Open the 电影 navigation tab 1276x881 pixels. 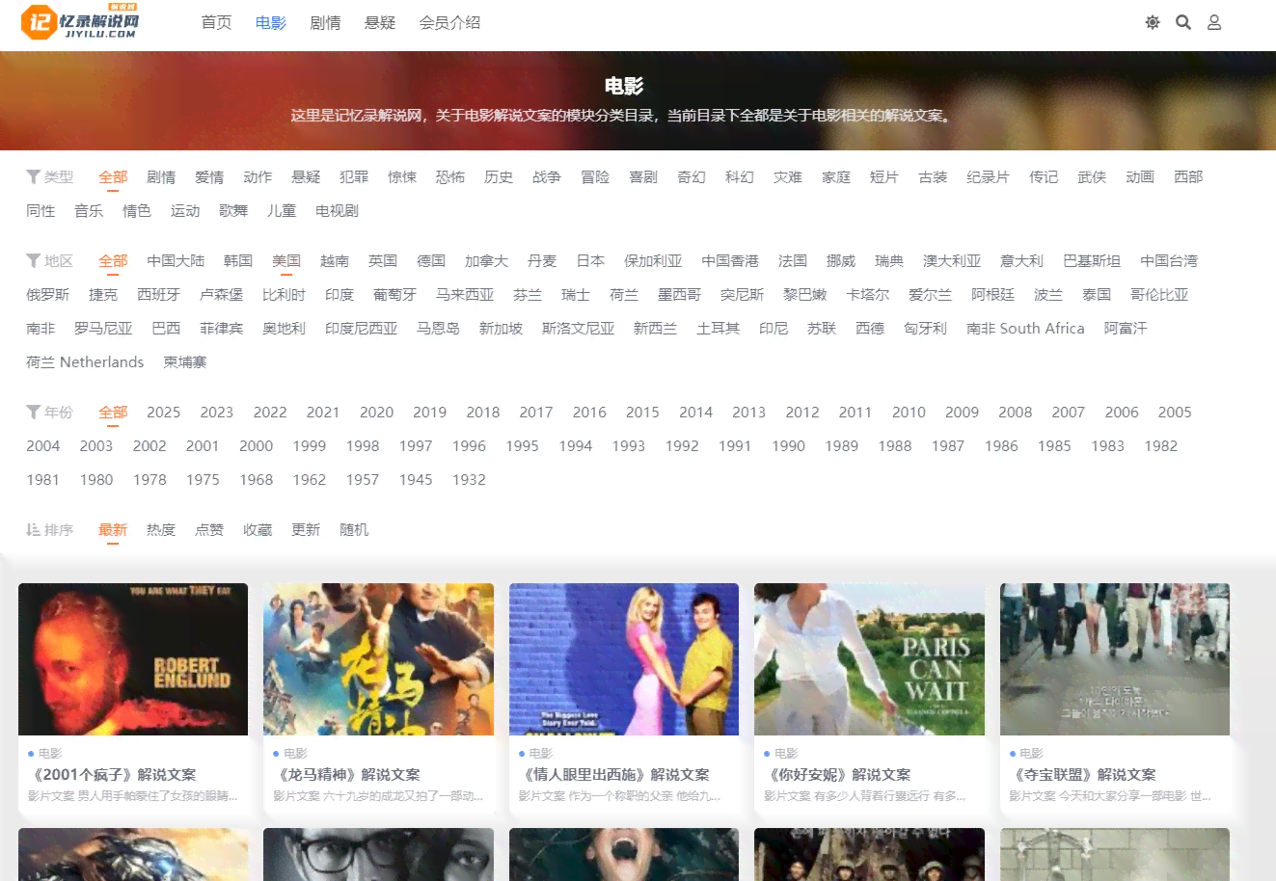tap(271, 22)
